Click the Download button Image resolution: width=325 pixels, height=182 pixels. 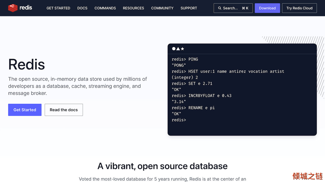pyautogui.click(x=267, y=8)
